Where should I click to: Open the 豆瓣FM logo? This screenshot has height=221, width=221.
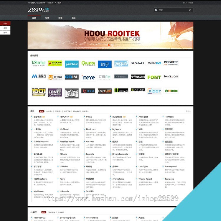[105, 77]
